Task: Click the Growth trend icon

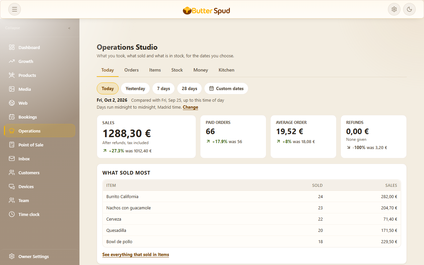Action: (12, 61)
